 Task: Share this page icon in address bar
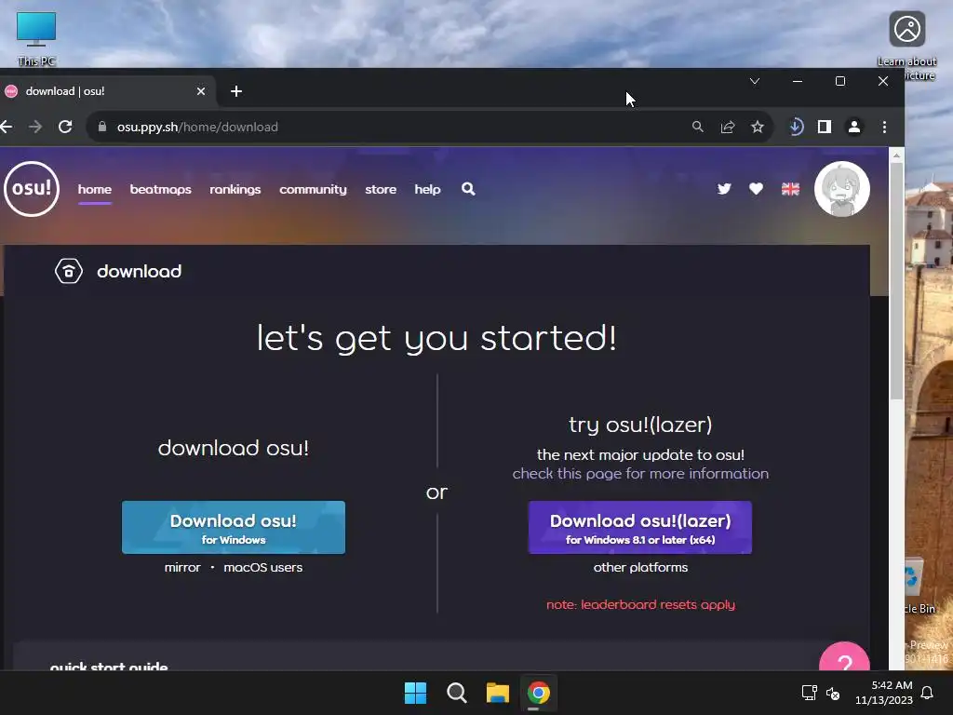[x=728, y=127]
